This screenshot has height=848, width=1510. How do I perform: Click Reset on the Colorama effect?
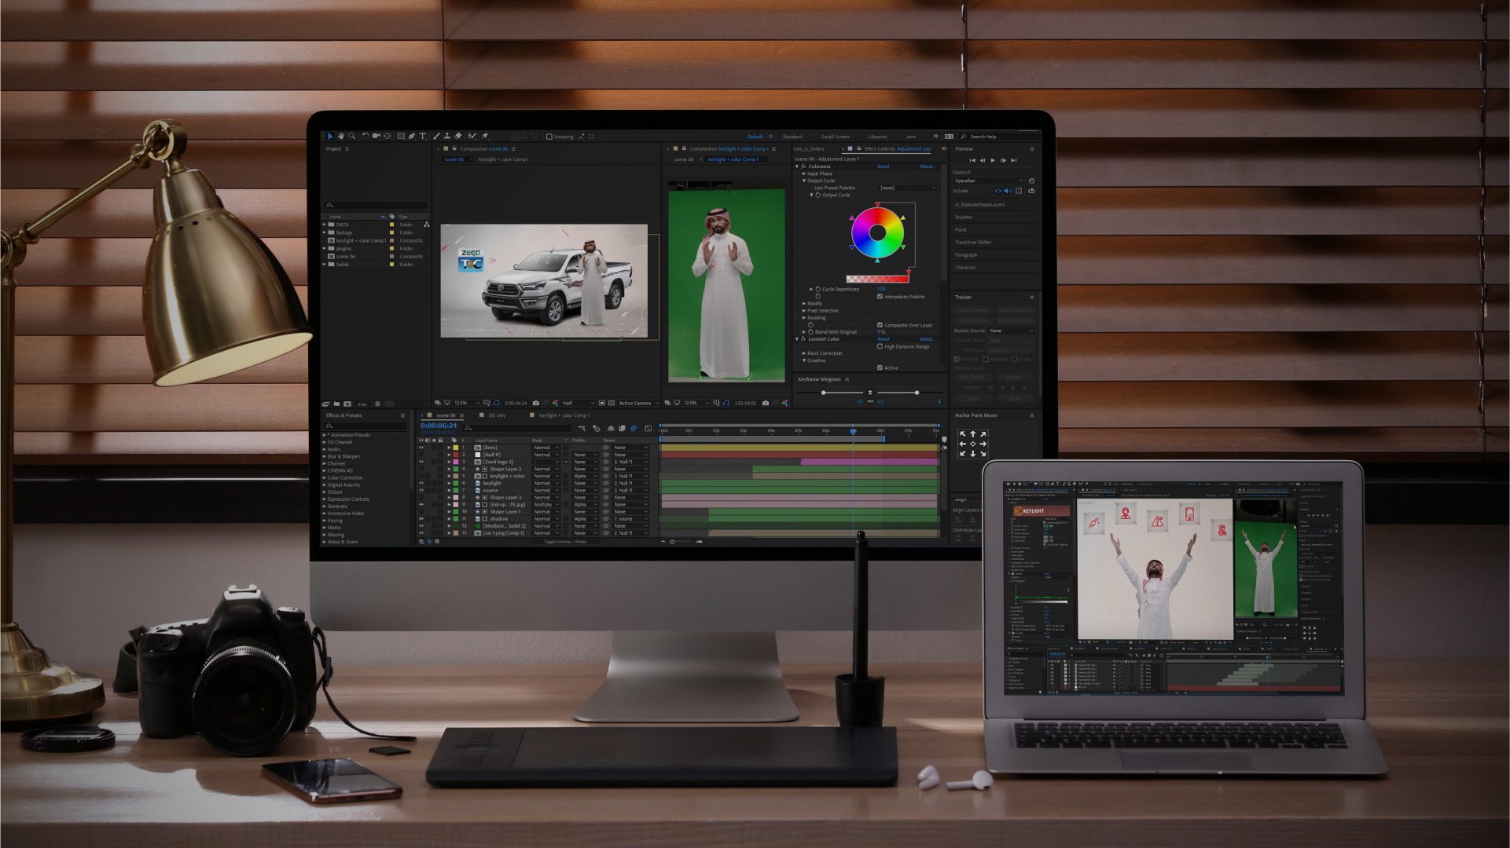coord(884,166)
